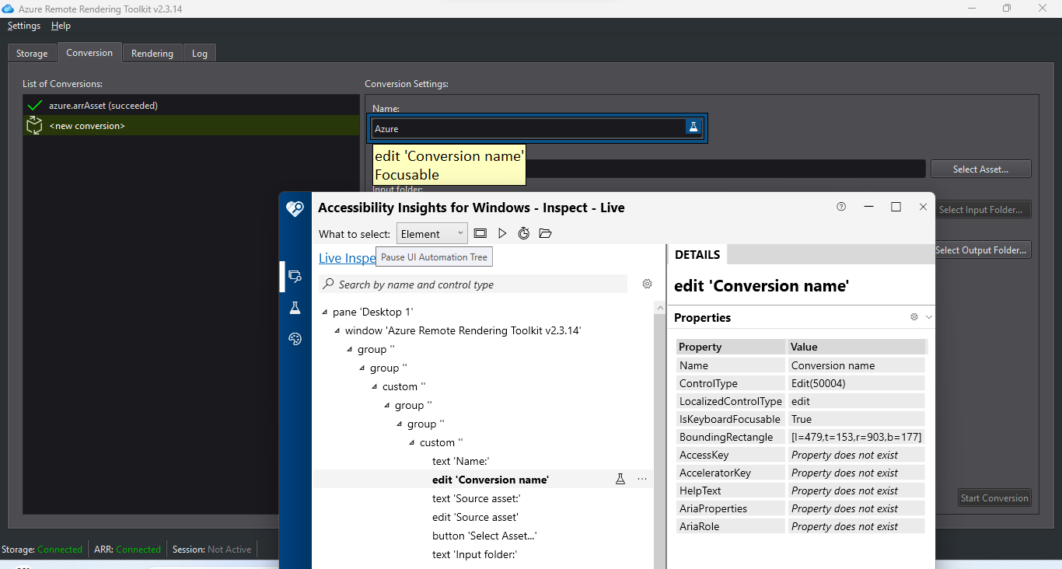
Task: Click the Select Asset... button
Action: coord(981,169)
